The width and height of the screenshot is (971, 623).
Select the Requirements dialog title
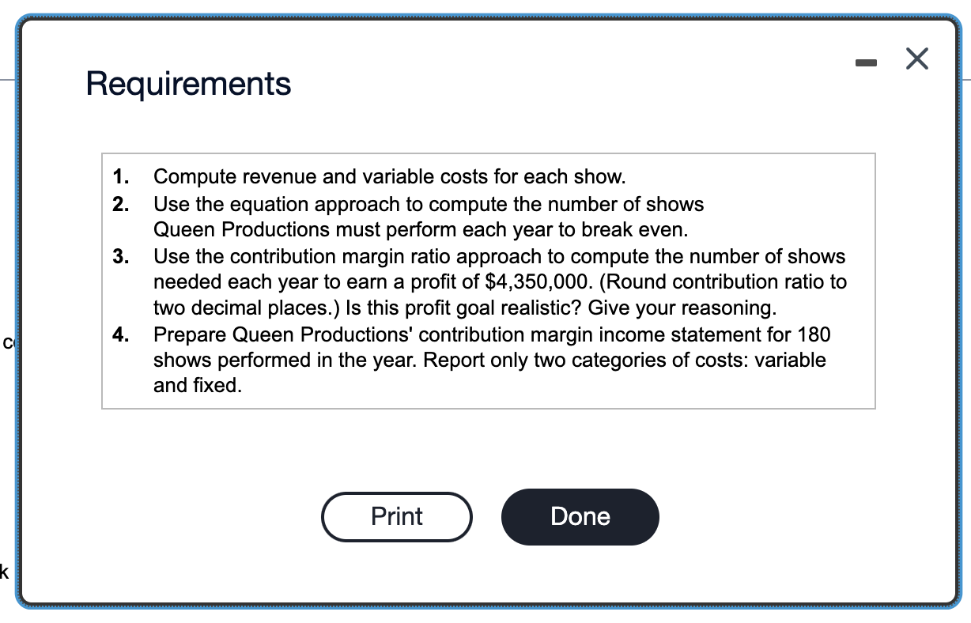(x=188, y=83)
